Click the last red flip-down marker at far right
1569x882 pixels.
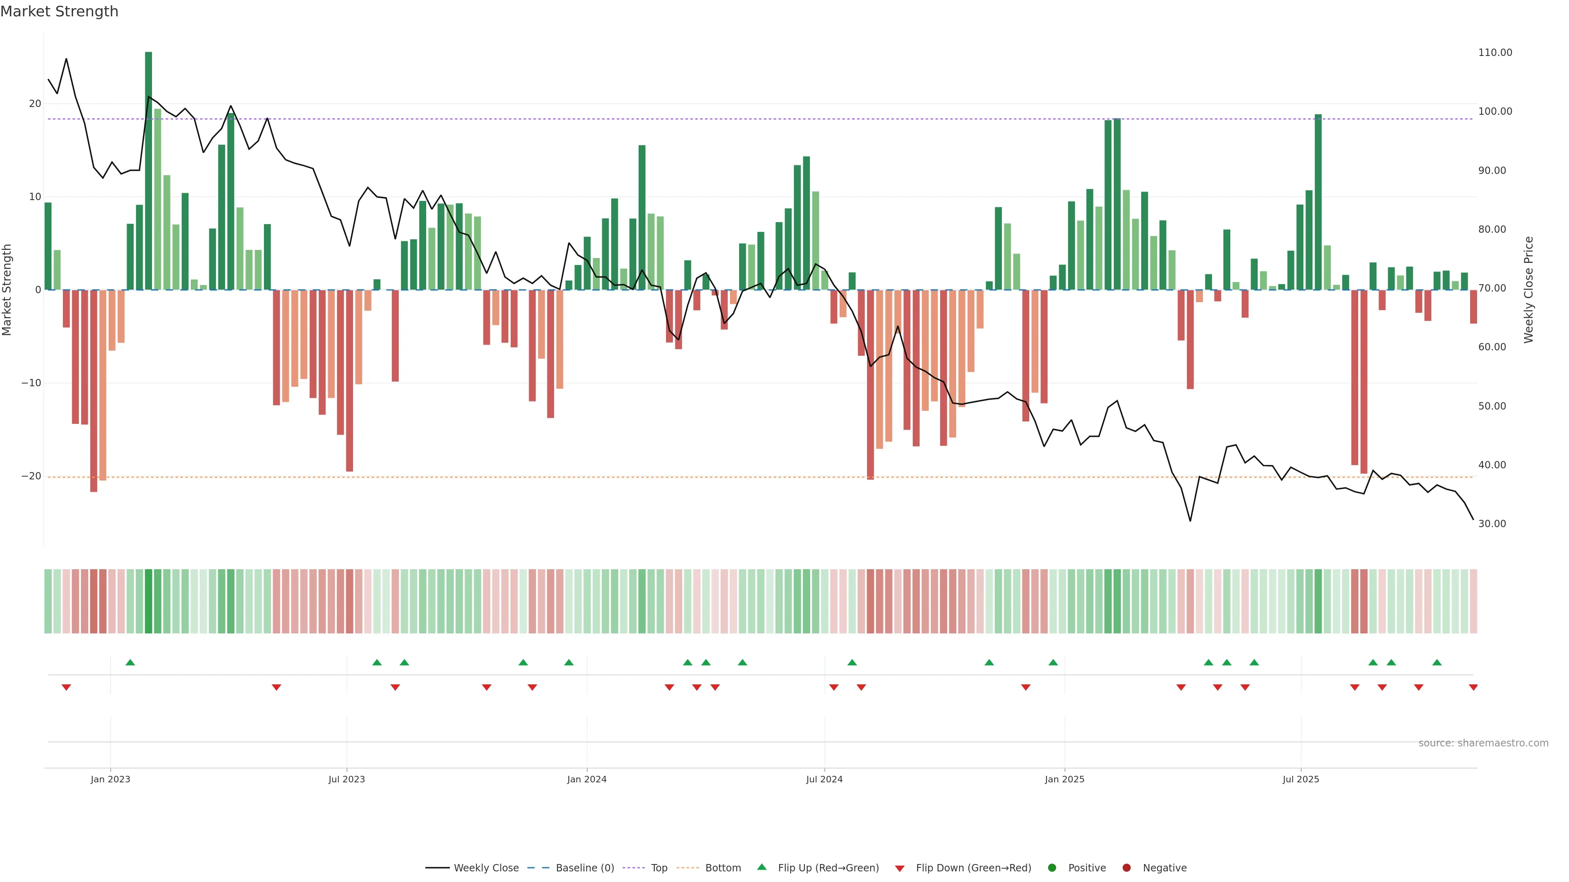1473,687
